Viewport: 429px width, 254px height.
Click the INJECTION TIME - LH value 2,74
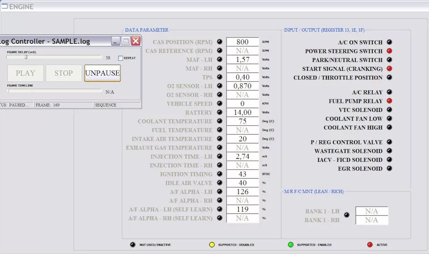point(242,156)
